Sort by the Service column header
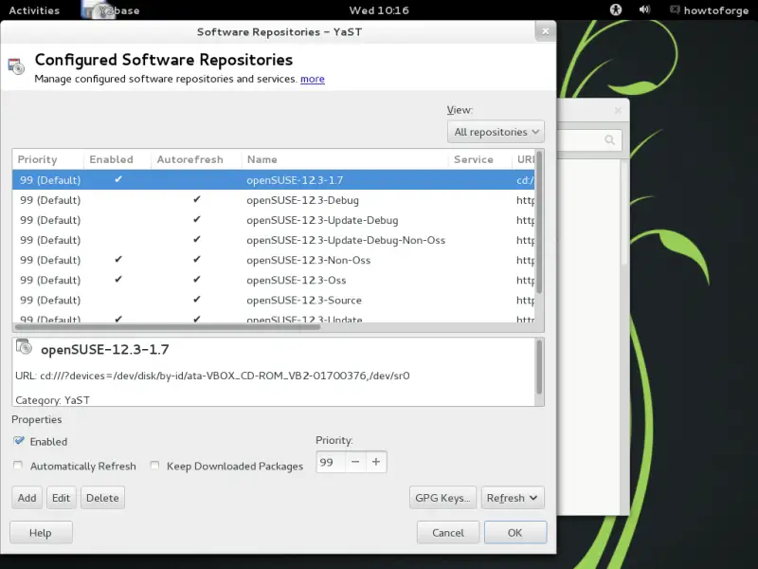This screenshot has height=569, width=758. pyautogui.click(x=479, y=159)
